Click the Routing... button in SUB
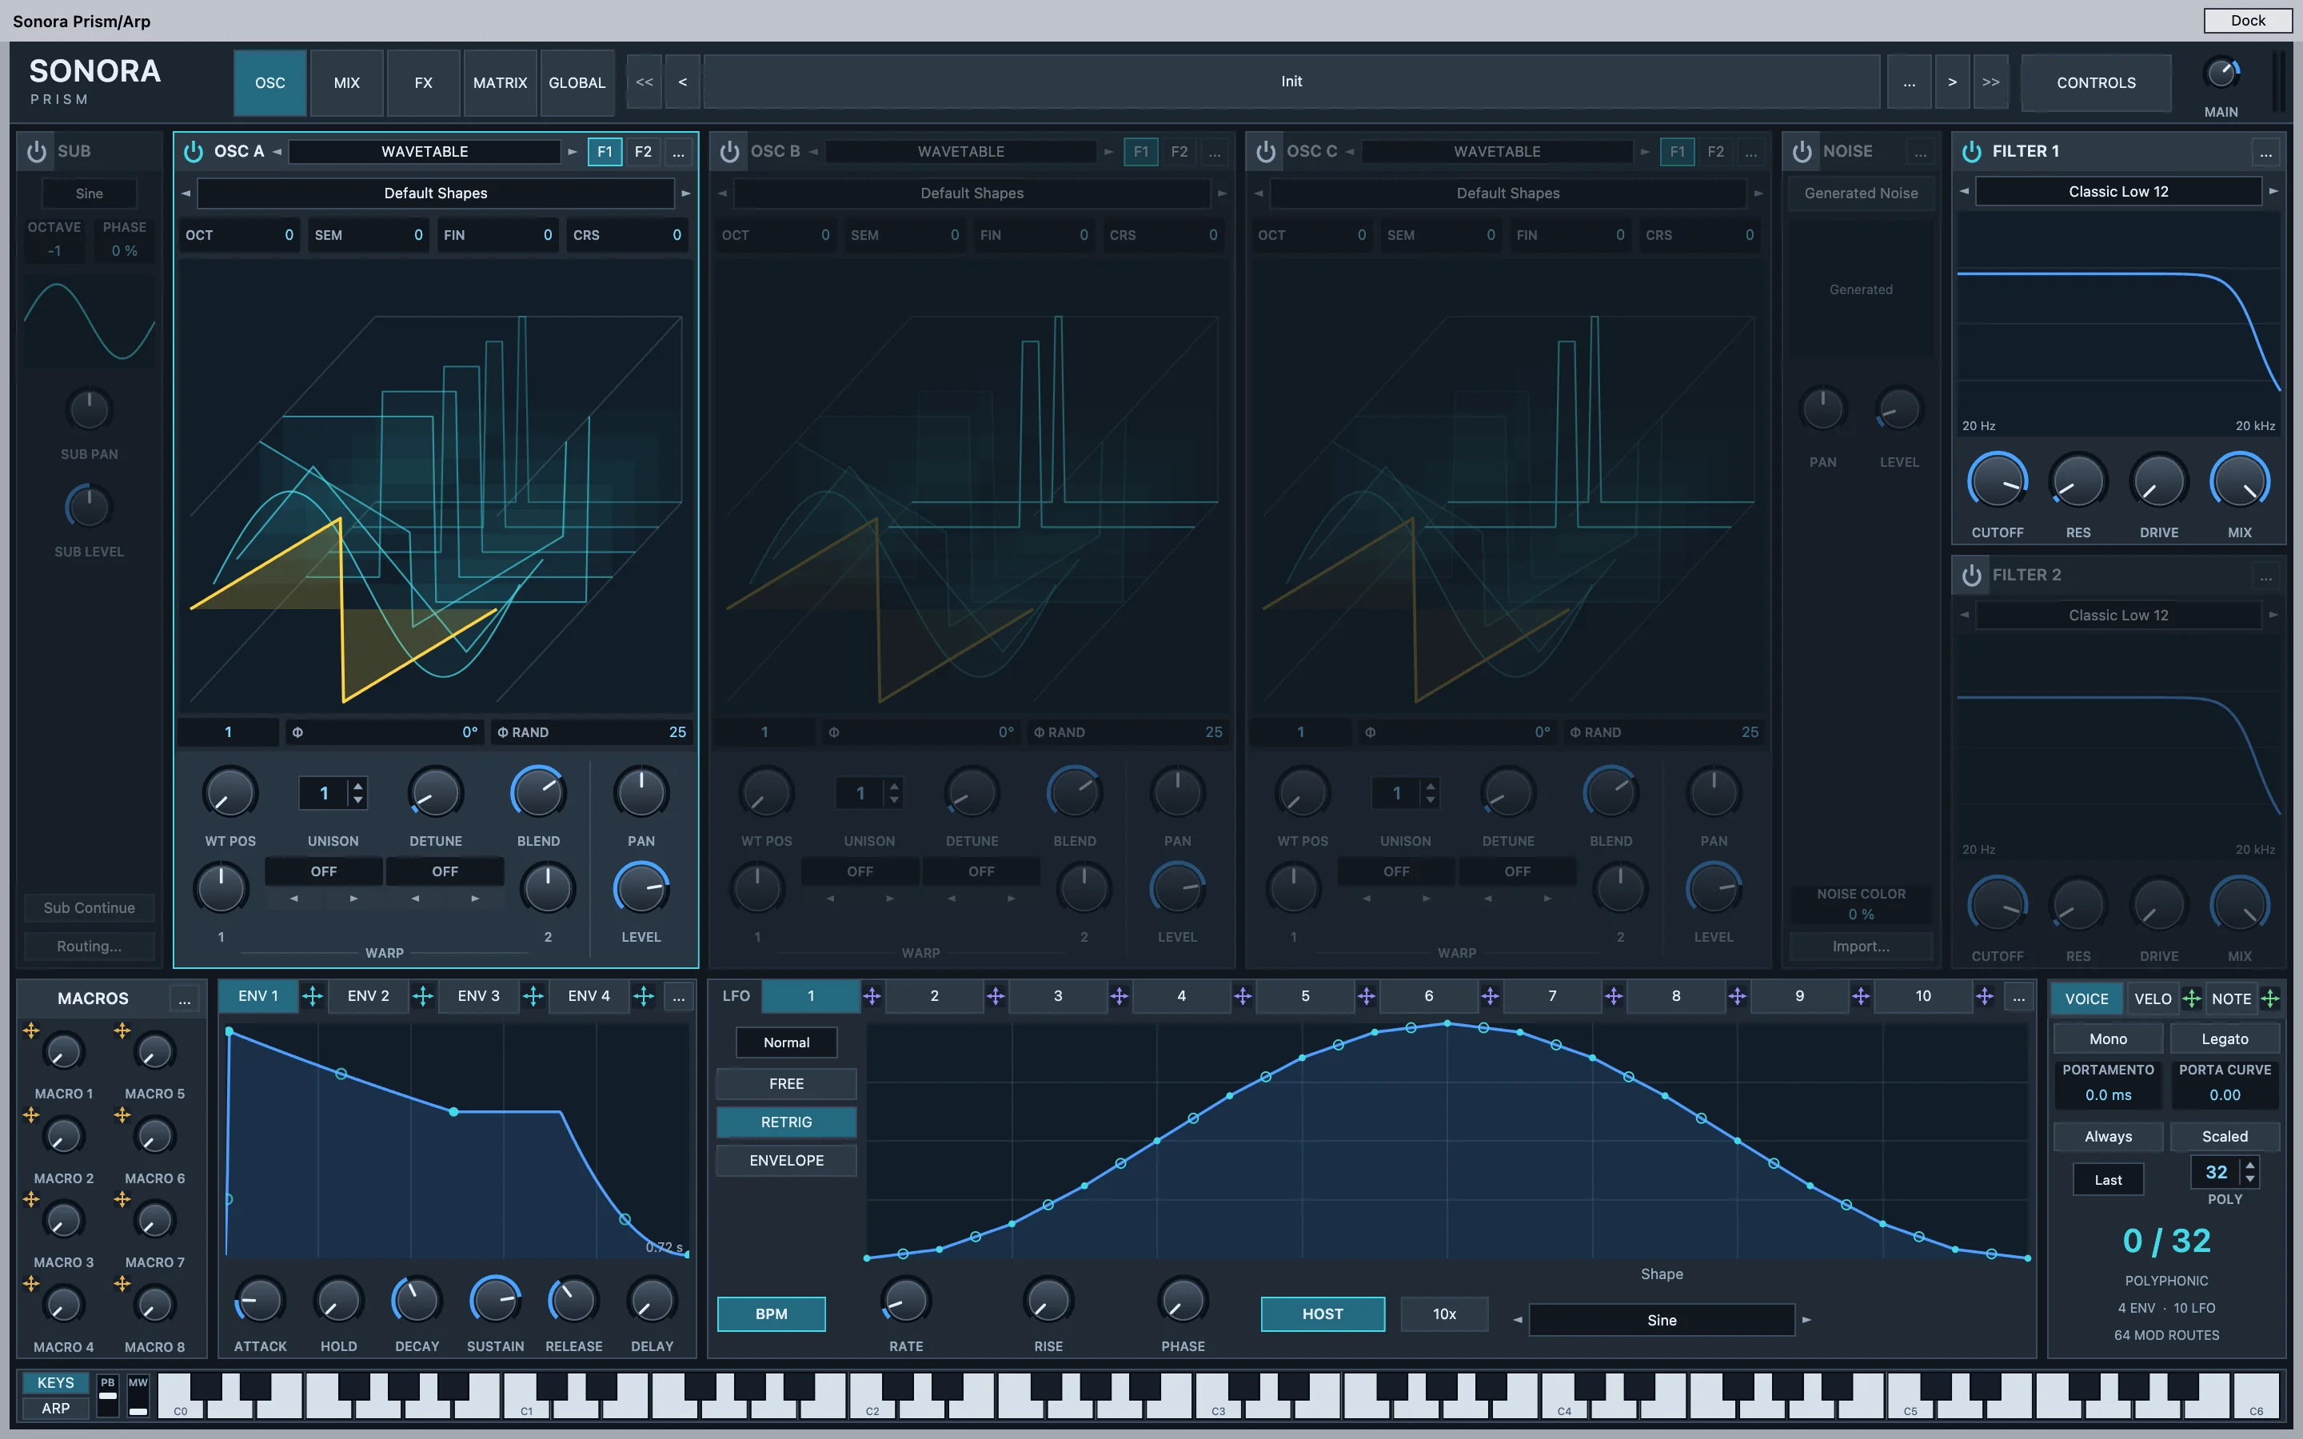This screenshot has width=2303, height=1439. click(x=90, y=946)
